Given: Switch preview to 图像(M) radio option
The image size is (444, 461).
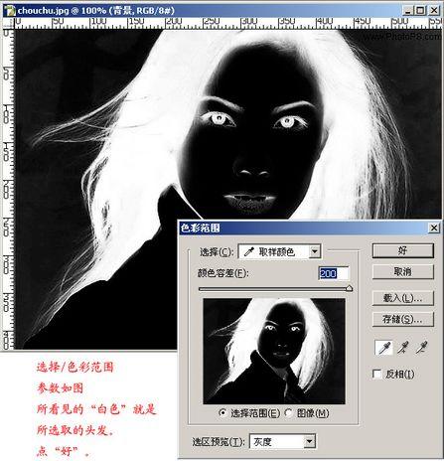Looking at the screenshot, I should (x=289, y=413).
